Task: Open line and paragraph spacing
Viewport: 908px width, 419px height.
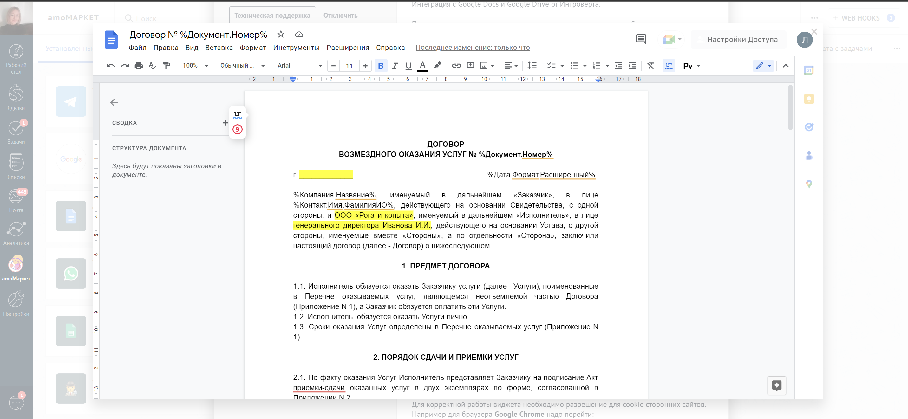Action: coord(532,66)
